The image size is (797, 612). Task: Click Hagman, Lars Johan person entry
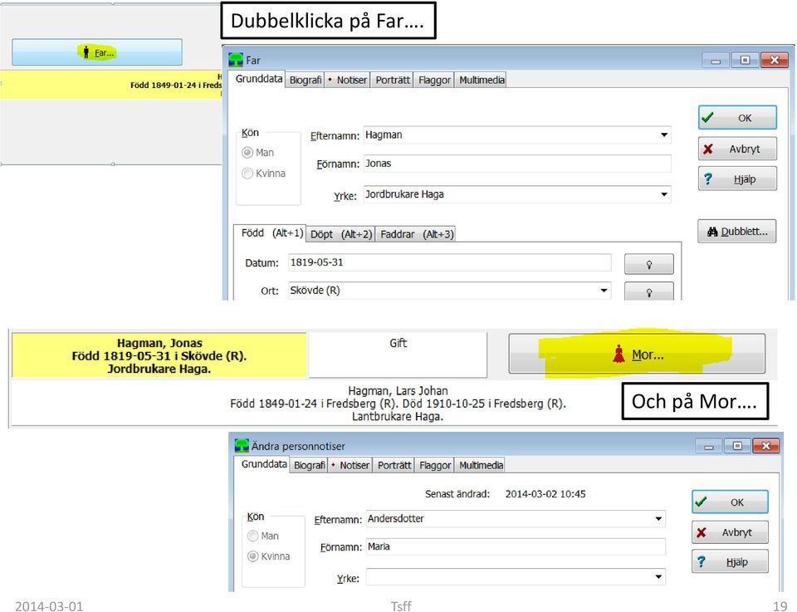tap(398, 404)
